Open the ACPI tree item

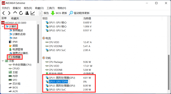tap(13, 91)
